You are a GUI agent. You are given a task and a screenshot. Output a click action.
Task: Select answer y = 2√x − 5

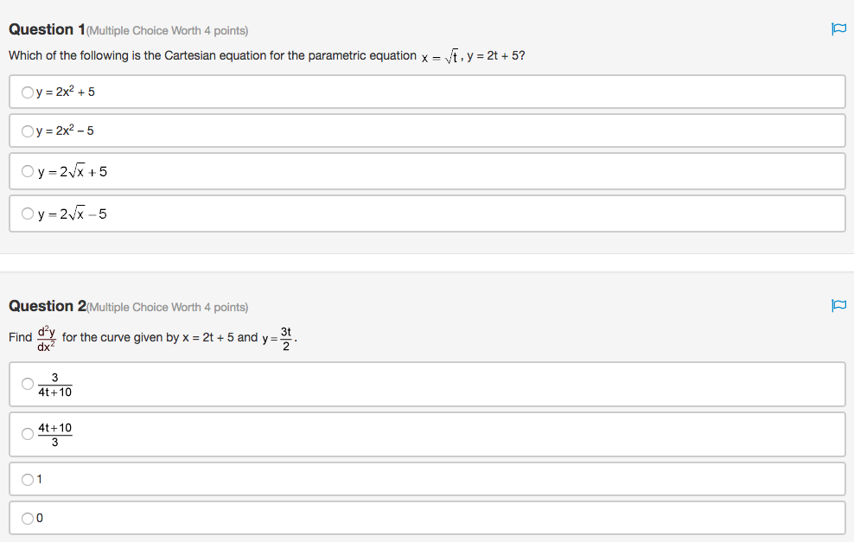[27, 213]
